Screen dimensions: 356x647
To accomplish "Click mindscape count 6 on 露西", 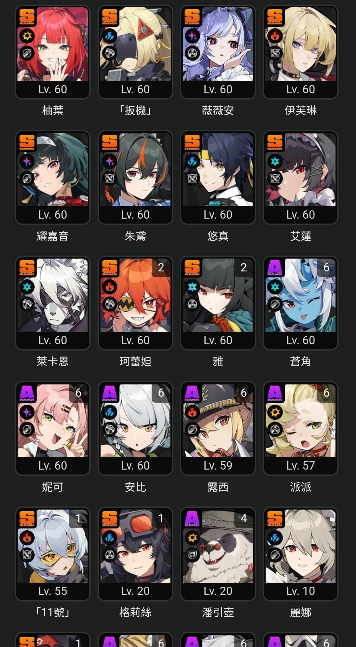I will tap(244, 392).
